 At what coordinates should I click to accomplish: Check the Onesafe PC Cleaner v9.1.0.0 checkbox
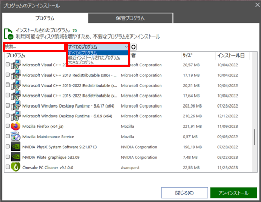(x=8, y=167)
